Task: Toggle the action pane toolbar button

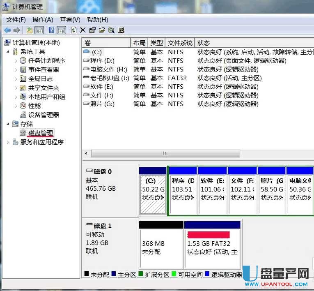Action: click(x=61, y=30)
